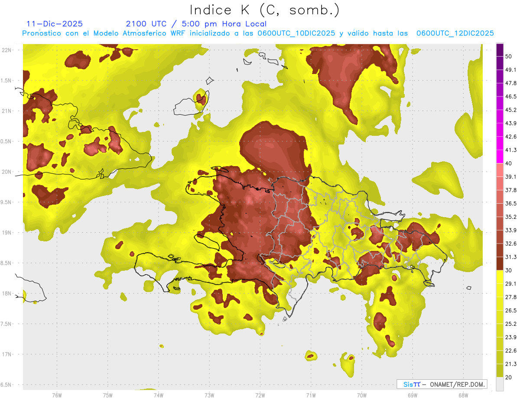The width and height of the screenshot is (520, 401).
Task: Click '2100 UTC / 5:00 pm Hora Local'
Action: 196,24
